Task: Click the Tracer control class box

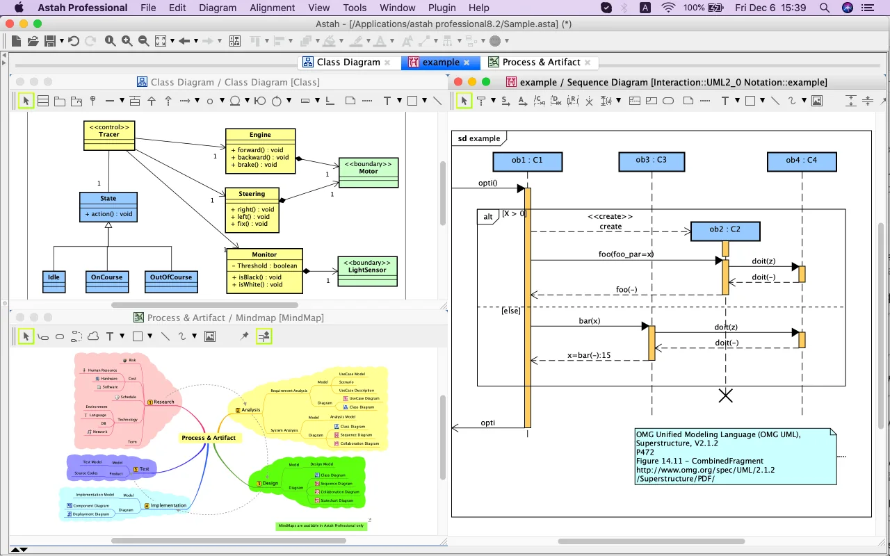Action: (x=108, y=135)
